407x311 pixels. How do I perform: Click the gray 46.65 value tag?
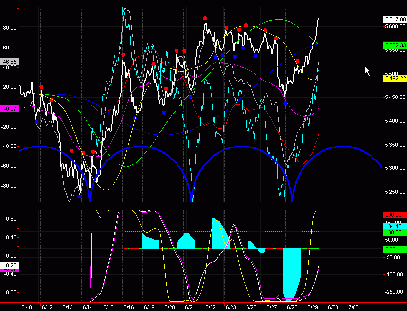click(x=9, y=62)
